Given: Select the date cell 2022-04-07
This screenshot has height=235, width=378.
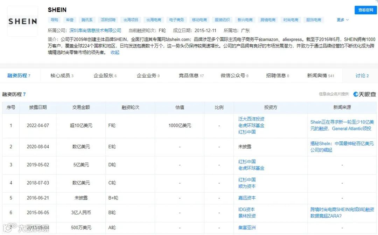Looking at the screenshot, I should [x=38, y=126].
